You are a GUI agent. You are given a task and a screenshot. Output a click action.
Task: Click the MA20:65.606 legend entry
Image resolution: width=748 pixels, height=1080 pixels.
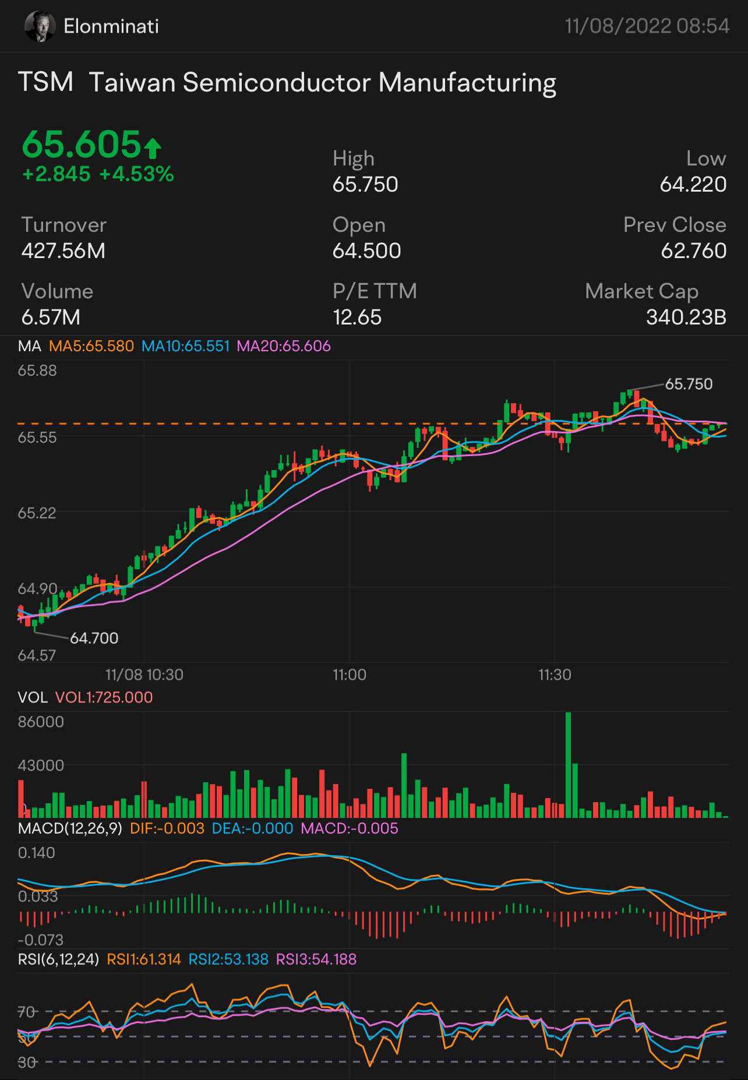click(284, 346)
